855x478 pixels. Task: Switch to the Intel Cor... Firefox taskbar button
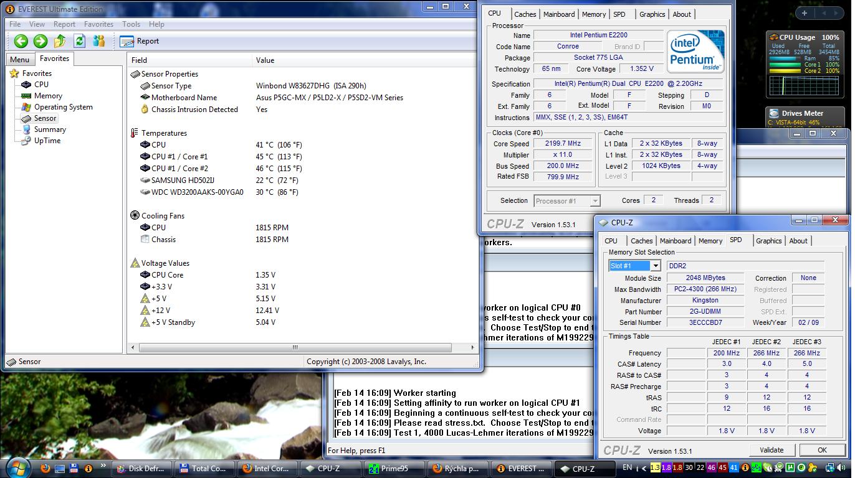(268, 469)
